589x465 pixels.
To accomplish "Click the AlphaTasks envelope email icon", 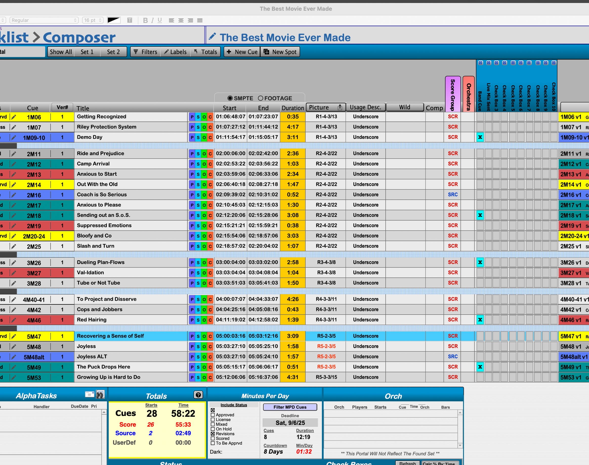I will [x=89, y=394].
